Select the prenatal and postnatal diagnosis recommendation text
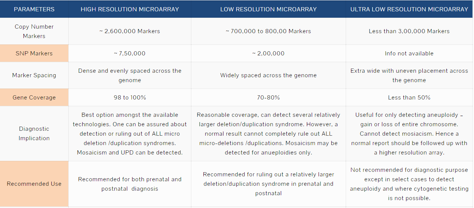The image size is (474, 208). (130, 184)
